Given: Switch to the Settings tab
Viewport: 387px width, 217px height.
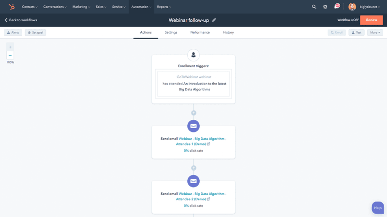Looking at the screenshot, I should [171, 32].
